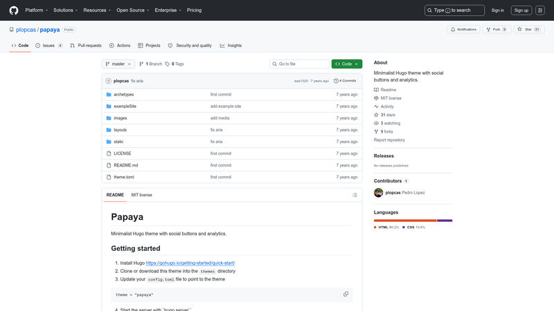
Task: Open the command palette icon beside Sign up
Action: point(540,10)
